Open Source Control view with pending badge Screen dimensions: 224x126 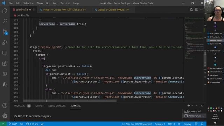pyautogui.click(x=5, y=32)
